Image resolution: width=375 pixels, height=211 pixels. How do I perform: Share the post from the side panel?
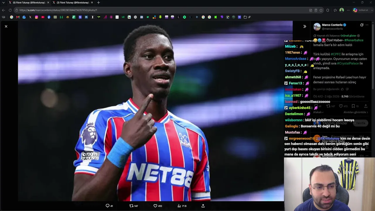pyautogui.click(x=366, y=106)
